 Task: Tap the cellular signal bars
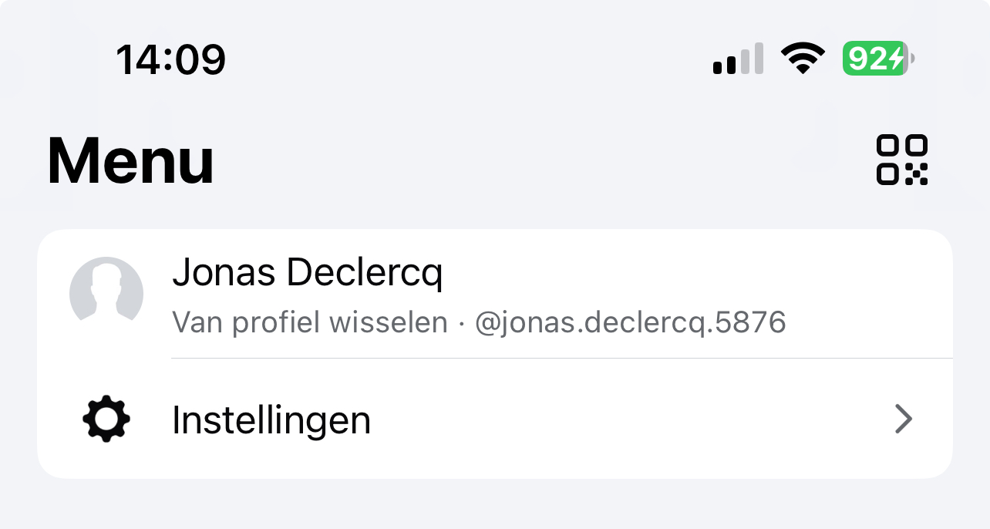[x=738, y=59]
